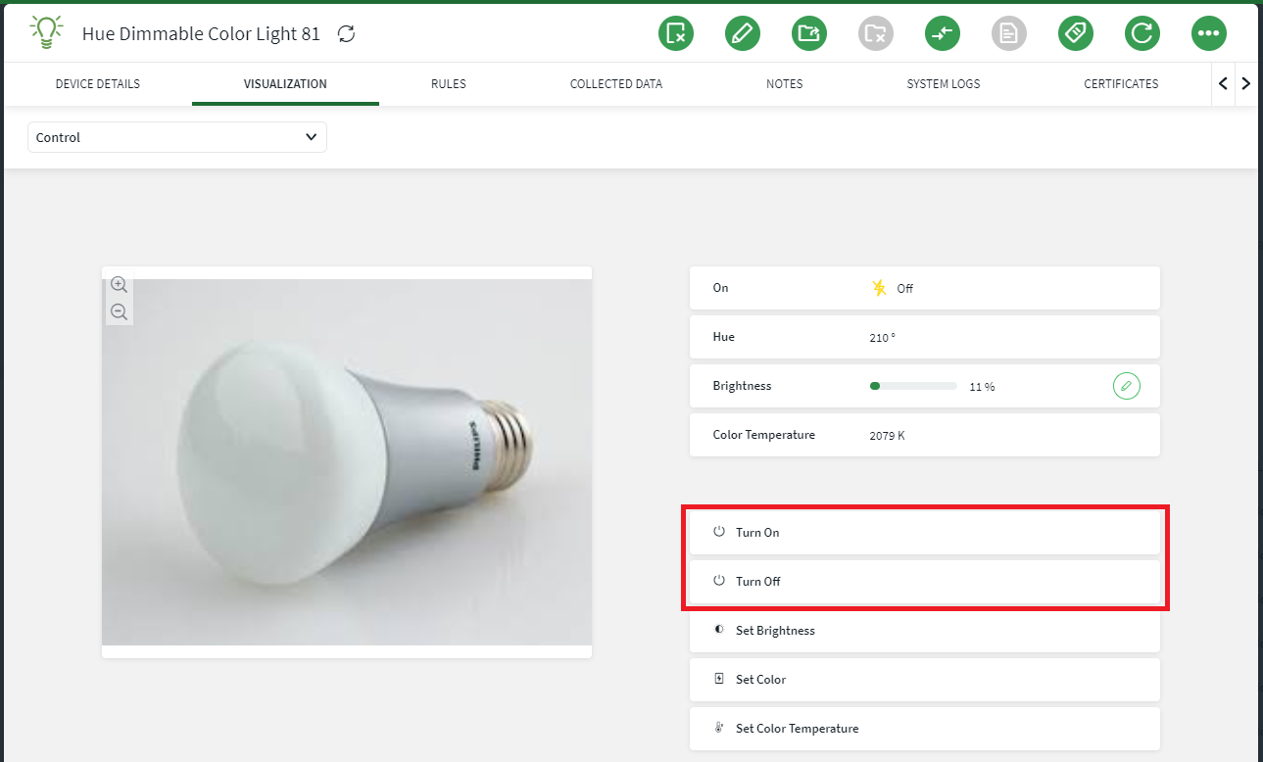Click the Turn Off action

[925, 582]
